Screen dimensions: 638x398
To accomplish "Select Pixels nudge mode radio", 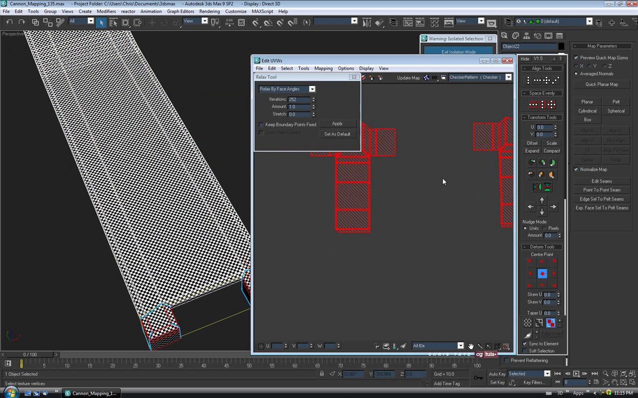I will (x=544, y=228).
